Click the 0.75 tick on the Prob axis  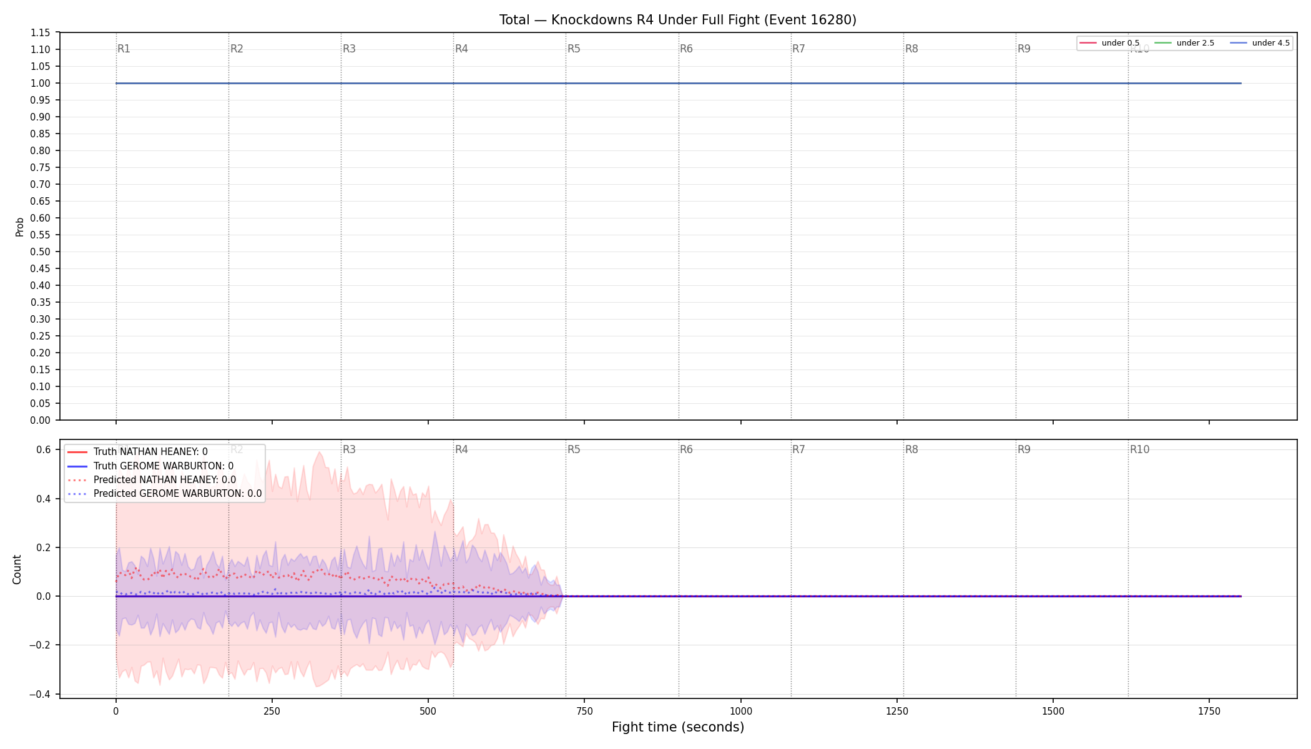[x=41, y=168]
